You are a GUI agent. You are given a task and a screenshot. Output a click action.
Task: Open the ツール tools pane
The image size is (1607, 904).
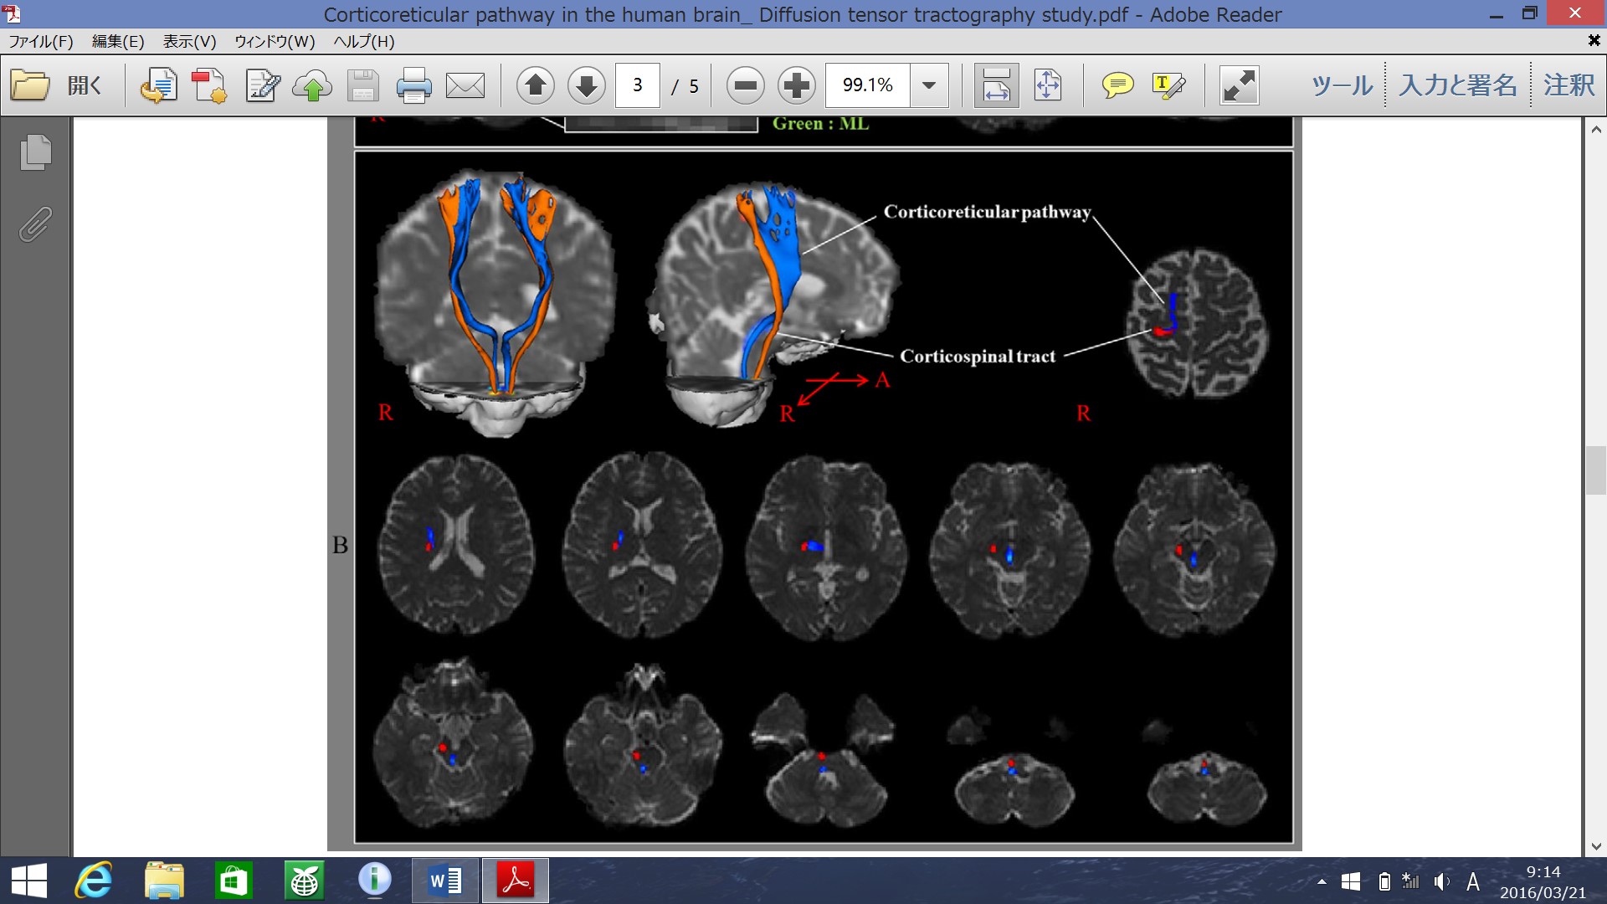1342,85
